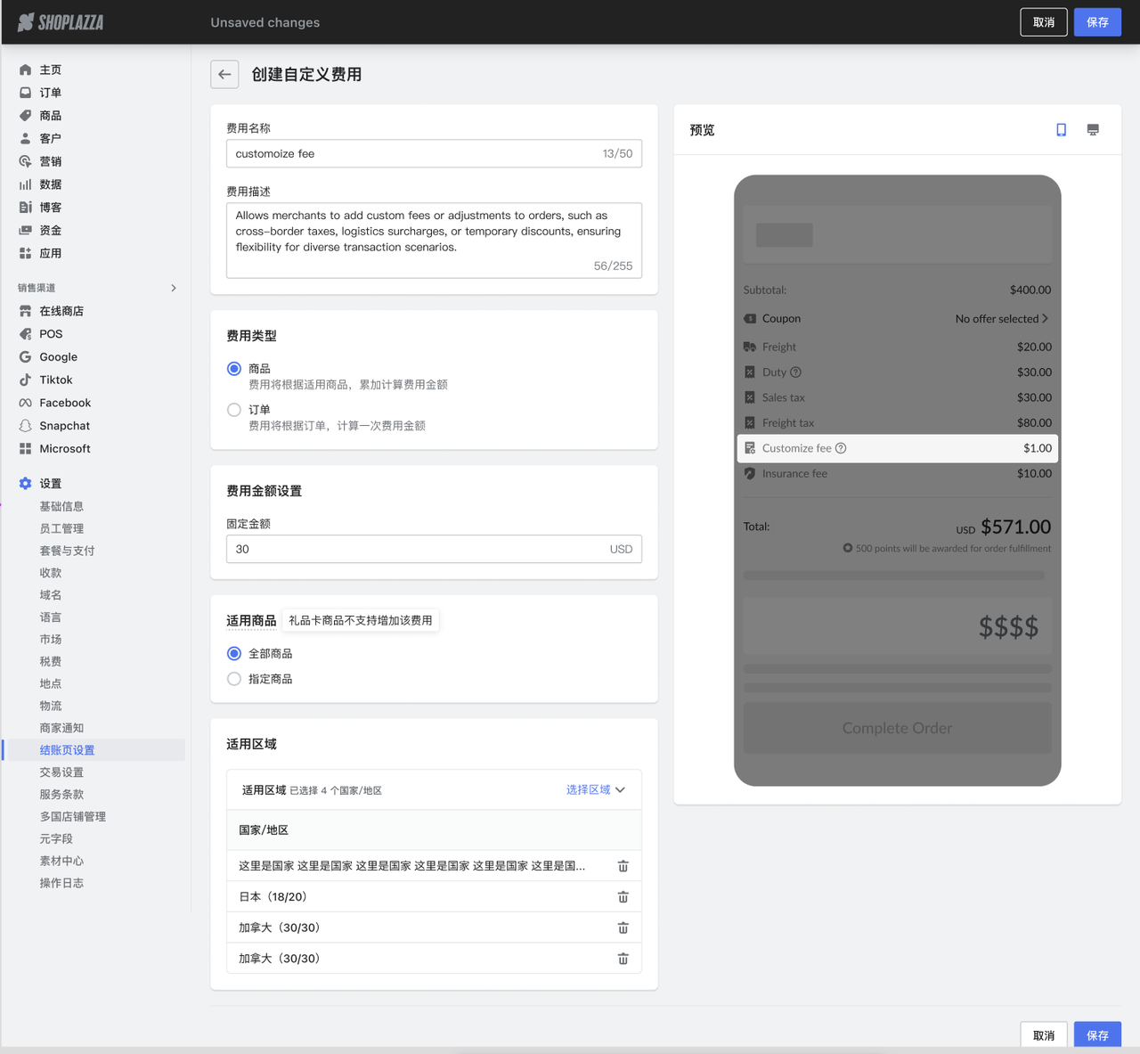This screenshot has width=1140, height=1054.
Task: Click the Shoplazza logo in header
Action: tap(61, 22)
